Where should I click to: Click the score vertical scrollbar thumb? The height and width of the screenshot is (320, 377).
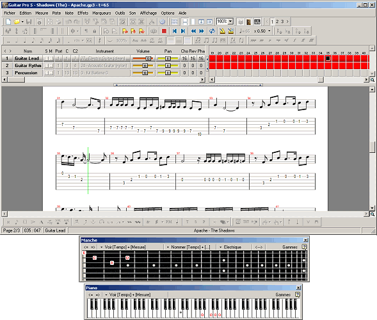coord(372,147)
